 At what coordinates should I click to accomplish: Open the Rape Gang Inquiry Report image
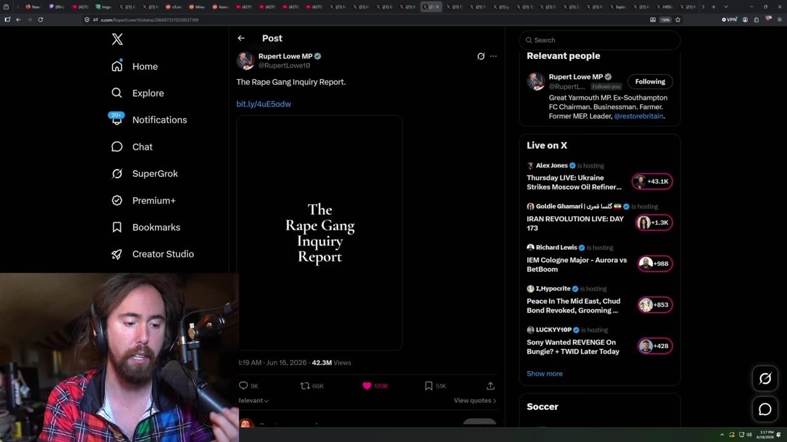coord(320,233)
